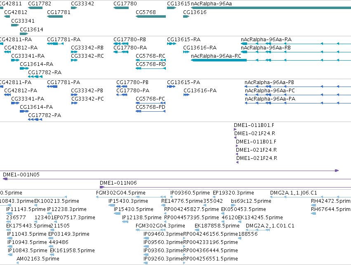The height and width of the screenshot is (265, 351).
Task: Open EST IP12238.3prime
Action: click(x=67, y=209)
